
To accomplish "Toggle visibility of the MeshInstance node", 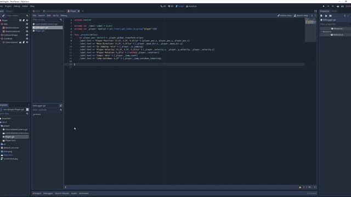I will click(x=27, y=28).
